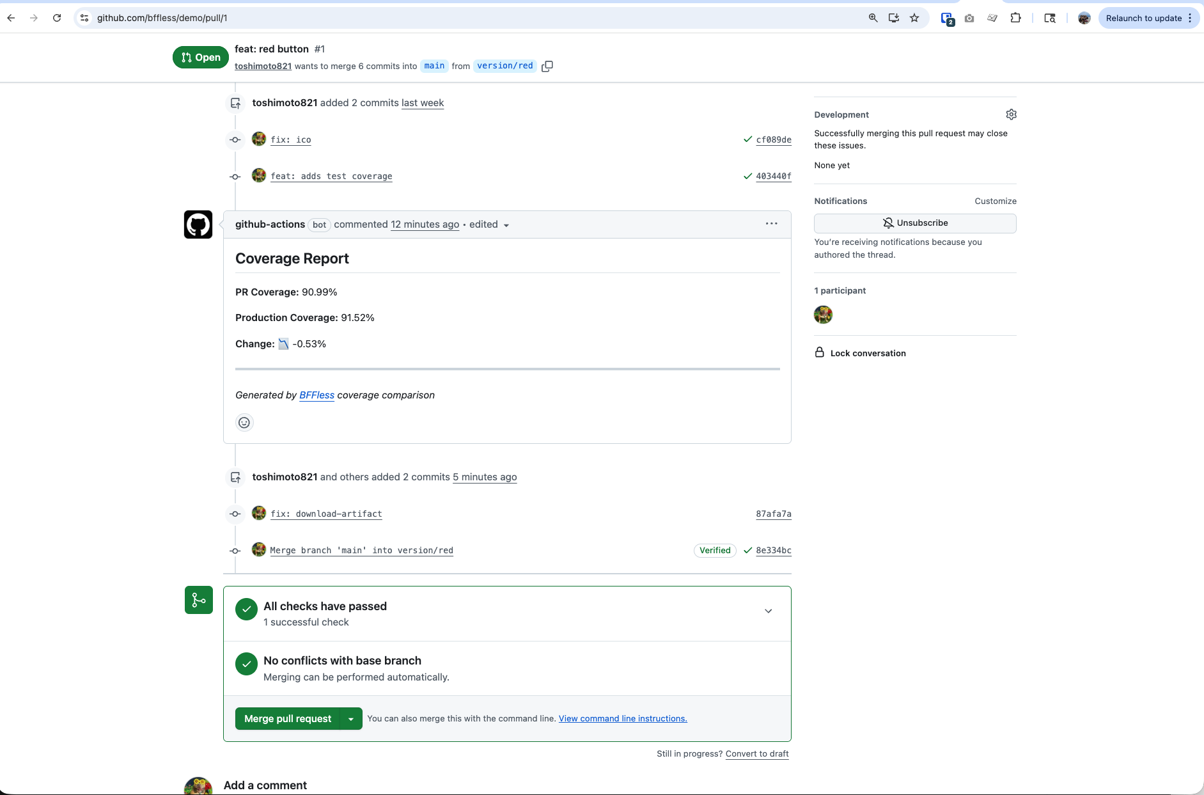Open the browser extensions puzzle icon
This screenshot has height=795, width=1204.
(x=1015, y=18)
